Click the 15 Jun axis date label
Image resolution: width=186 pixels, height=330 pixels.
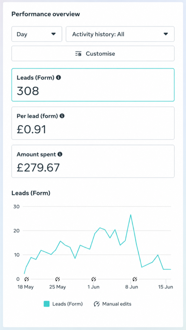166,287
